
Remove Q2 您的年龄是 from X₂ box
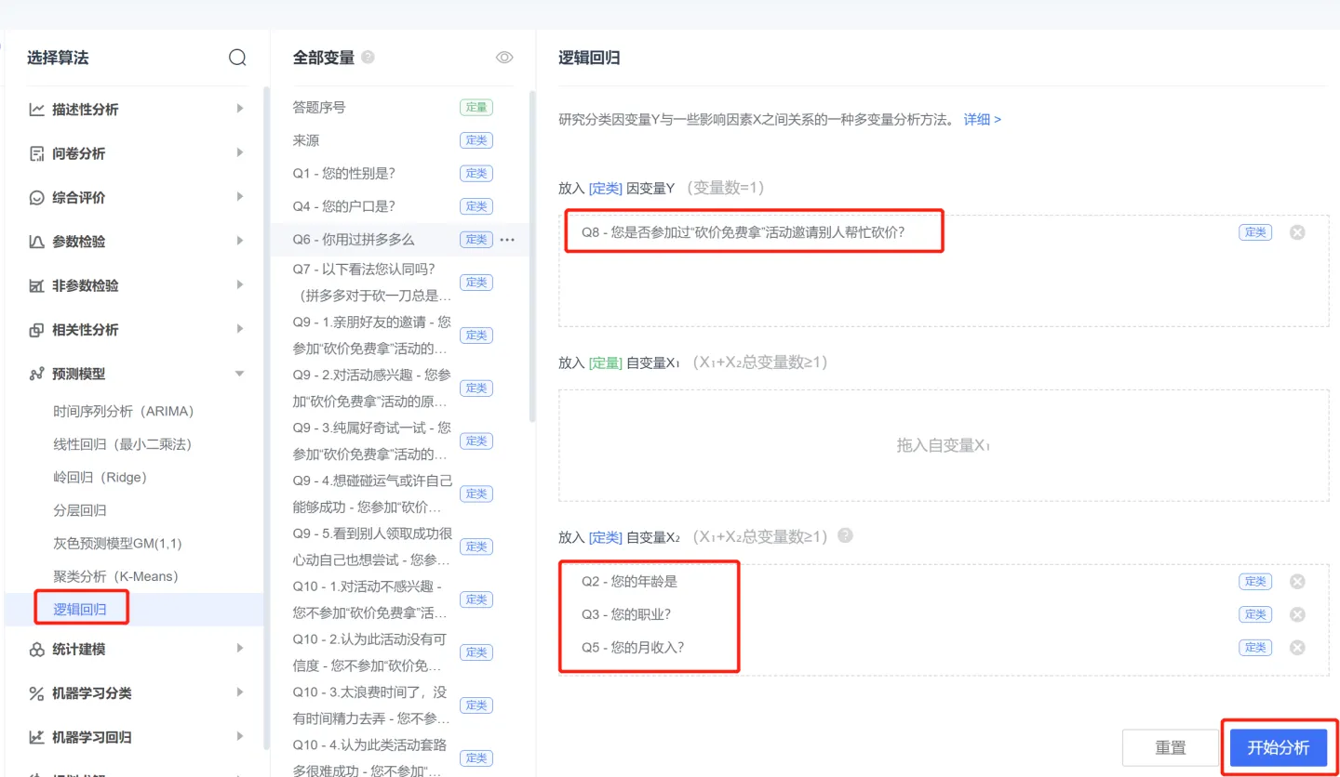(1297, 582)
